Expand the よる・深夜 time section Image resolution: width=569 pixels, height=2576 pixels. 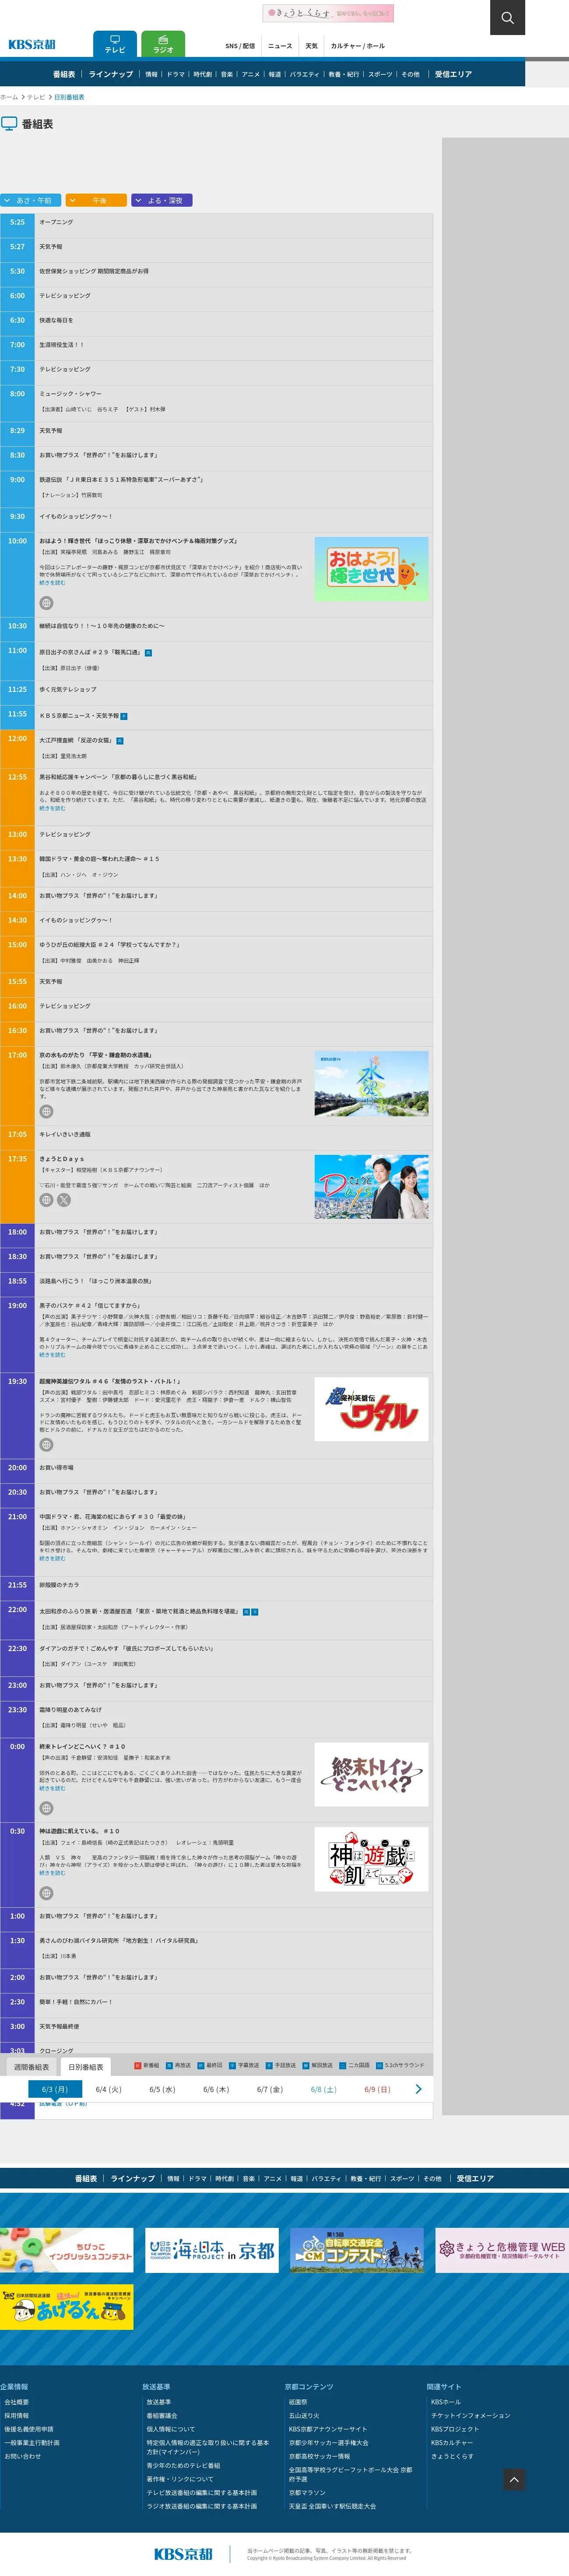(161, 200)
